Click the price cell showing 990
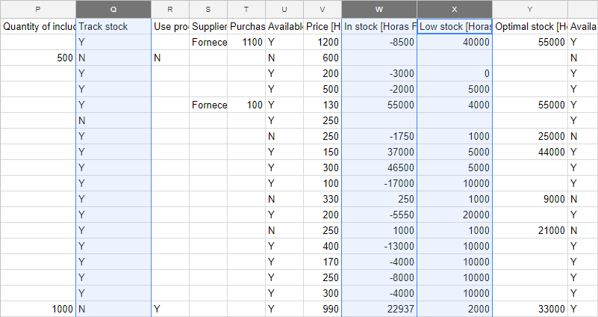 (x=322, y=309)
